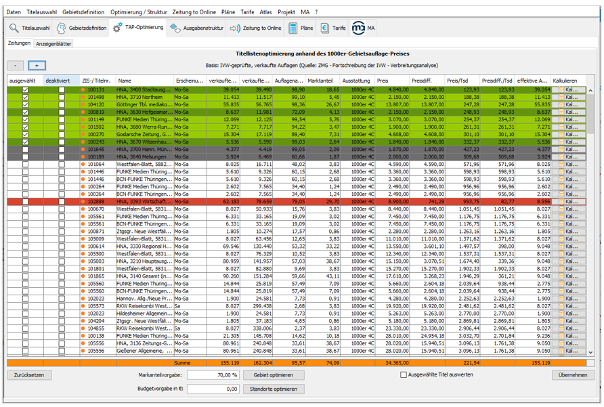Switch to the Anzeigenblätter tab
604x407 pixels.
53,43
